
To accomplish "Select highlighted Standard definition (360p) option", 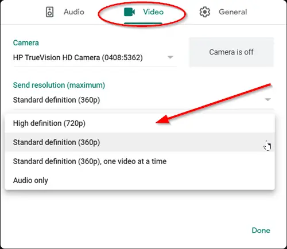I will pyautogui.click(x=140, y=142).
